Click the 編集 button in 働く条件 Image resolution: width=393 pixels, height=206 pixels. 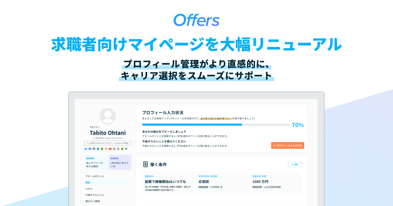(x=295, y=164)
